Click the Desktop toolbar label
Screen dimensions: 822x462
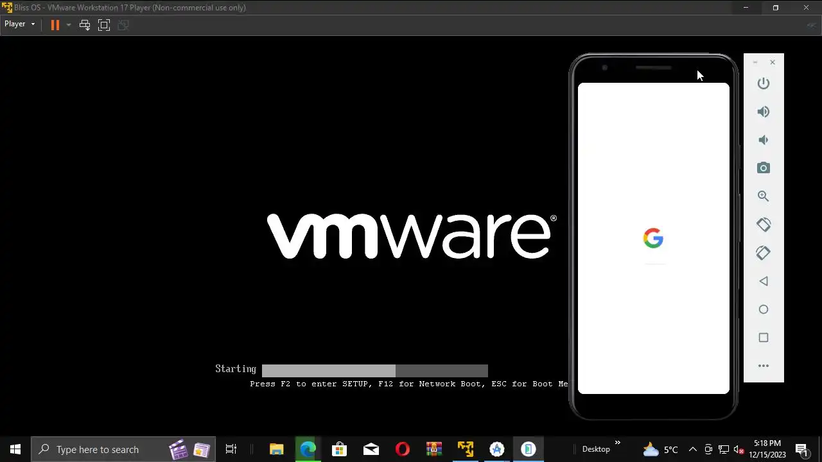596,449
